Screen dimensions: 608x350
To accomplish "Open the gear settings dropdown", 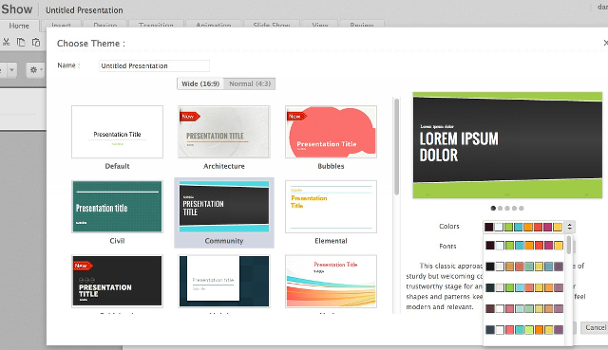I will (35, 70).
